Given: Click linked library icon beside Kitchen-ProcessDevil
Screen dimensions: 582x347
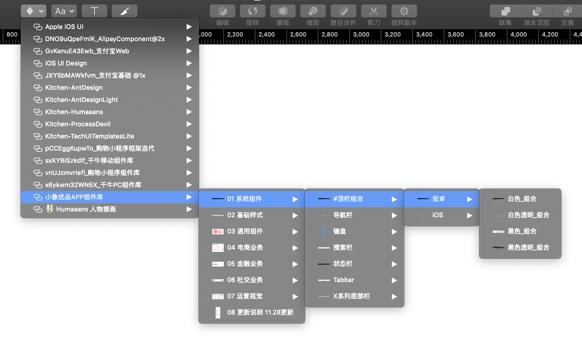Looking at the screenshot, I should point(38,124).
